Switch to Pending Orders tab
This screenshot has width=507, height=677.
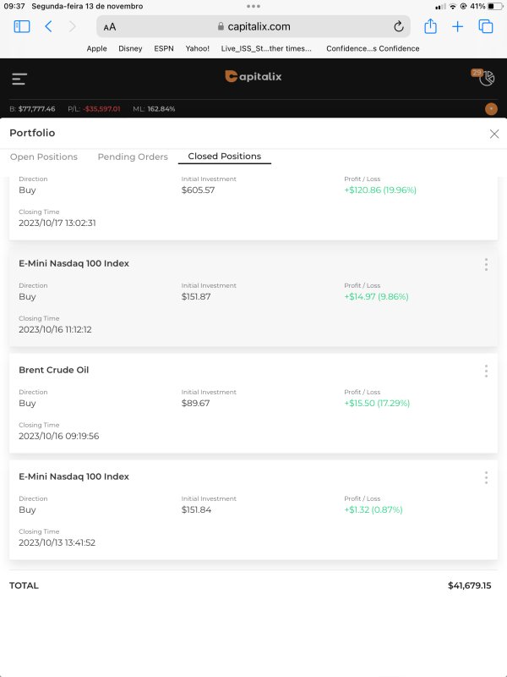coord(133,157)
